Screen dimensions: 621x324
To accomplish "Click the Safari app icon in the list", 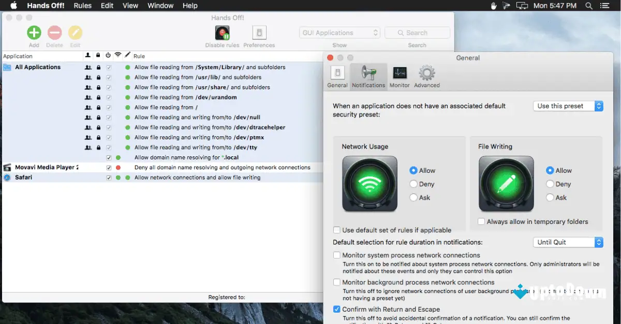I will 6,177.
